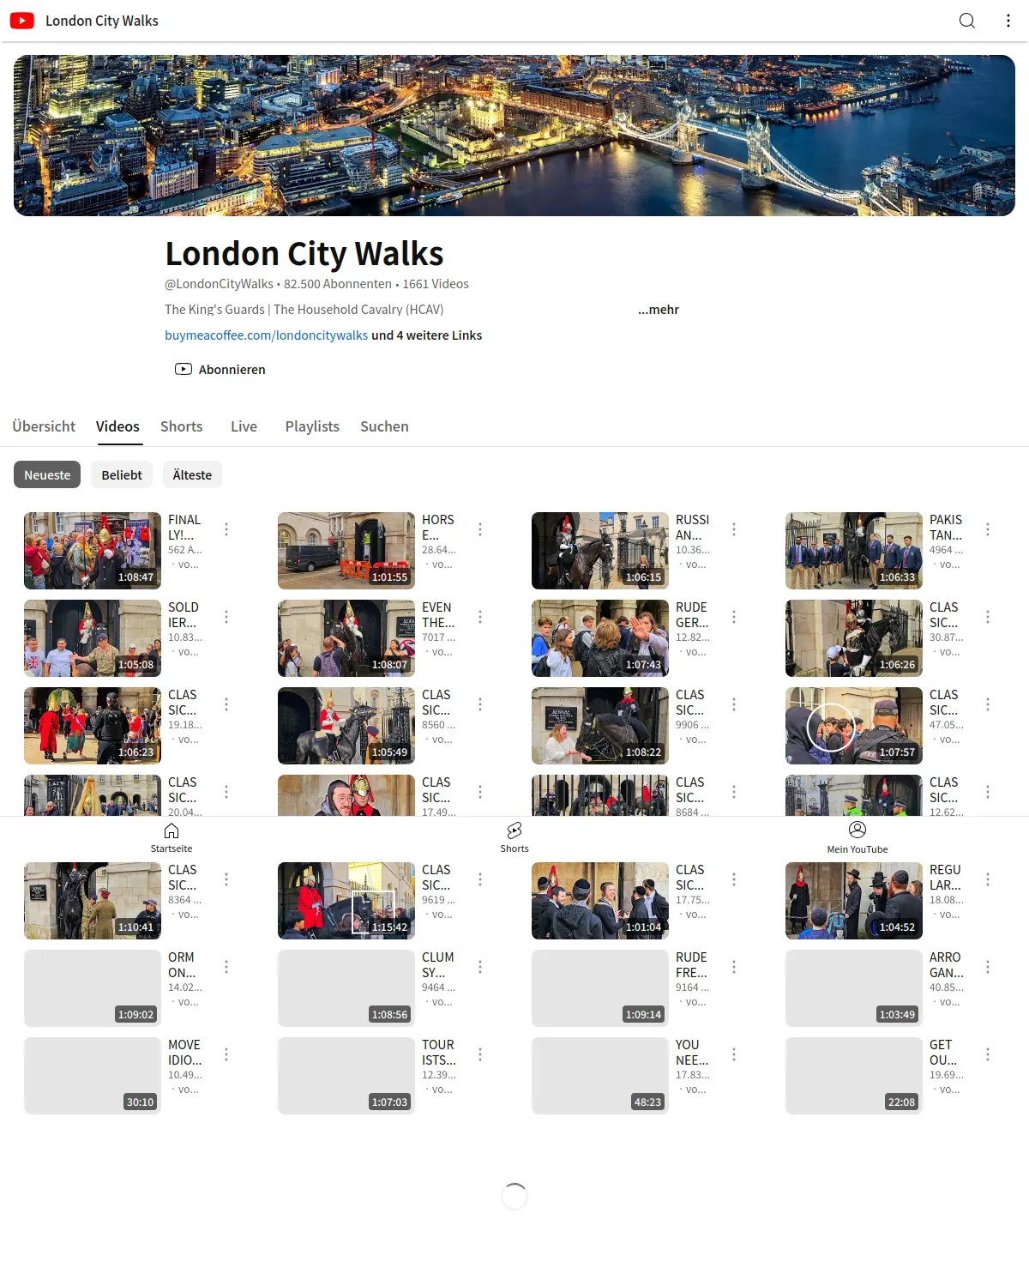
Task: Open the Shorts icon in bottom bar
Action: pyautogui.click(x=514, y=830)
